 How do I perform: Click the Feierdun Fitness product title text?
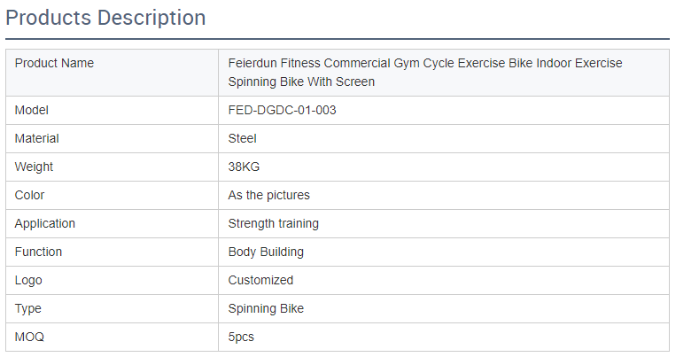click(x=425, y=73)
